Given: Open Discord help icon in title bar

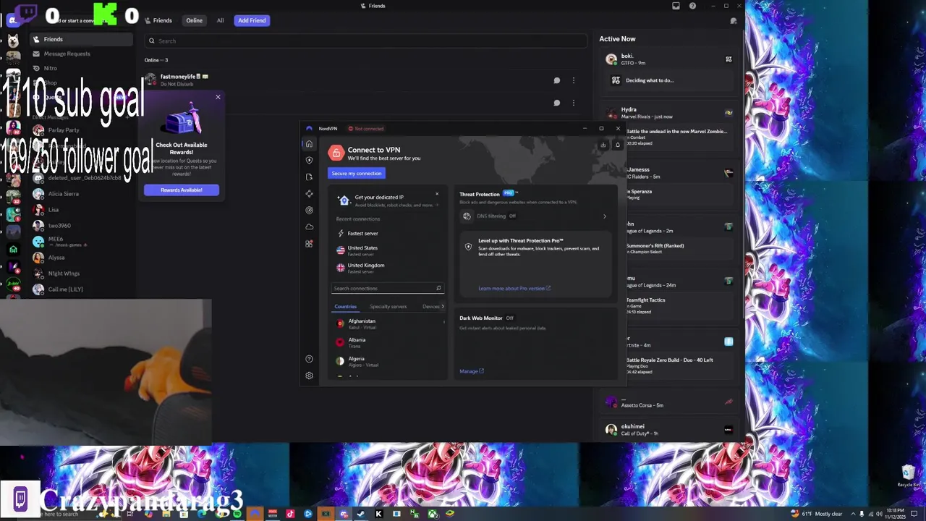Looking at the screenshot, I should point(692,6).
